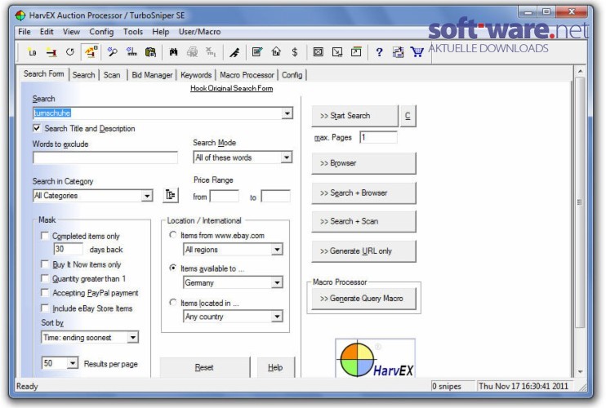Viewport: 606px width, 408px height.
Task: Open the Config menu
Action: point(101,32)
